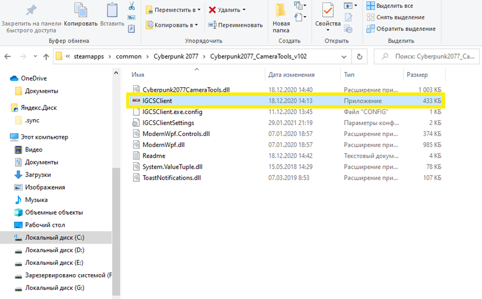482x299 pixels.
Task: Select the Readme text file
Action: (154, 156)
